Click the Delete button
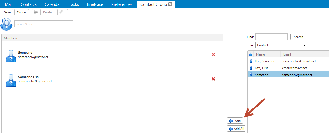This screenshot has width=329, height=133. point(47,12)
